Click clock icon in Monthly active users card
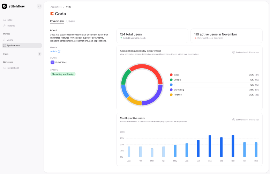 click(x=233, y=120)
